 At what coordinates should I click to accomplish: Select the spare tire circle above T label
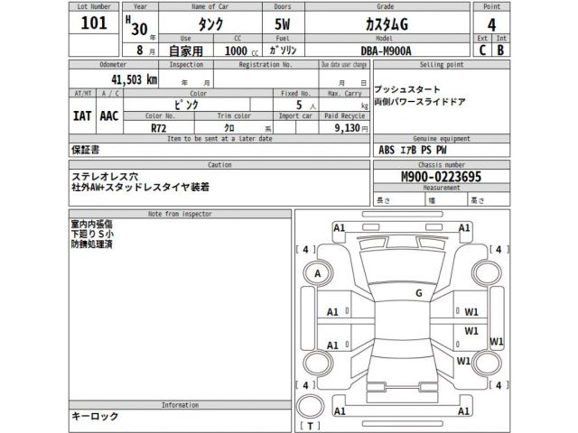pyautogui.click(x=310, y=405)
